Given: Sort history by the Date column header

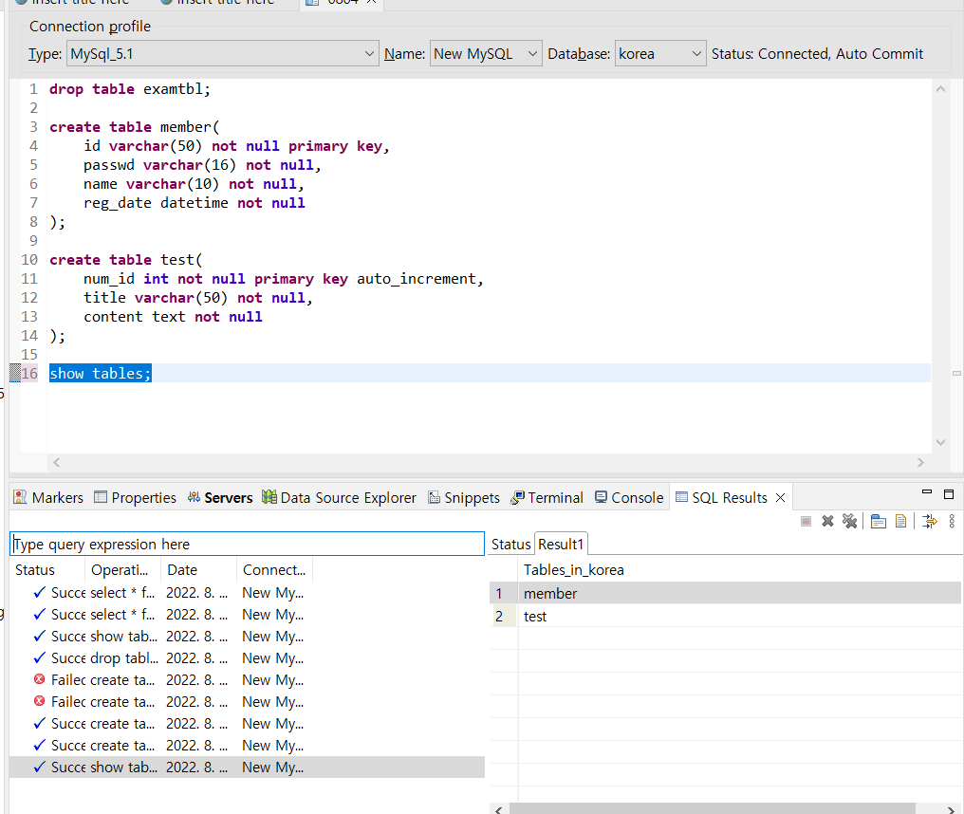Looking at the screenshot, I should (x=198, y=570).
